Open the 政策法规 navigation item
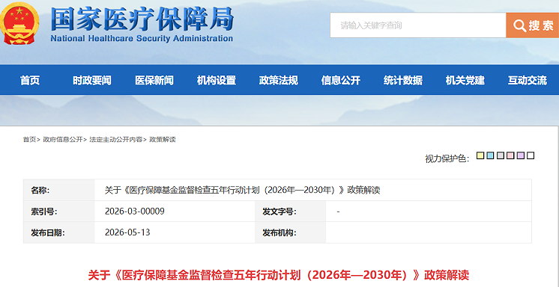The image size is (559, 287). pyautogui.click(x=279, y=81)
